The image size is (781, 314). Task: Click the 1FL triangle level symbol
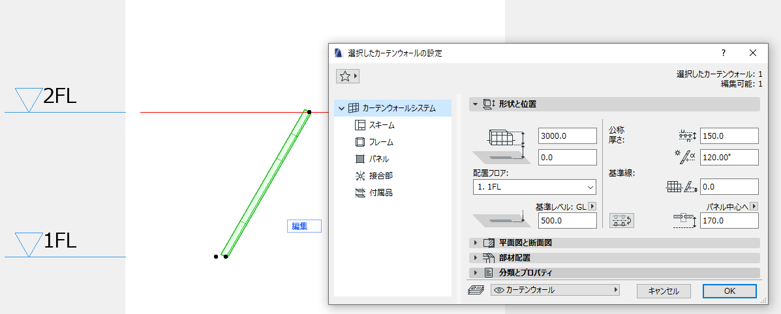[x=28, y=244]
